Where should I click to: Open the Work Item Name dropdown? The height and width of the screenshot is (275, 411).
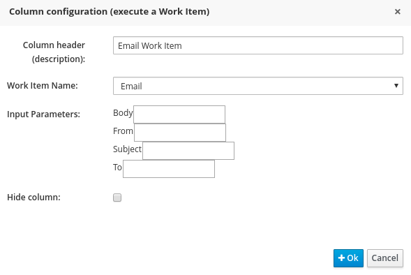258,86
